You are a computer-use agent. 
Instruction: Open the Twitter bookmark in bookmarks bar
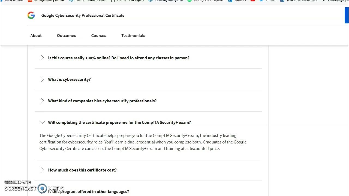(267, 1)
